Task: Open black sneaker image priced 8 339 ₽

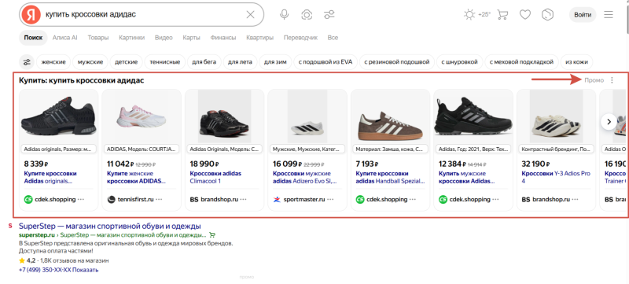Action: (x=58, y=116)
